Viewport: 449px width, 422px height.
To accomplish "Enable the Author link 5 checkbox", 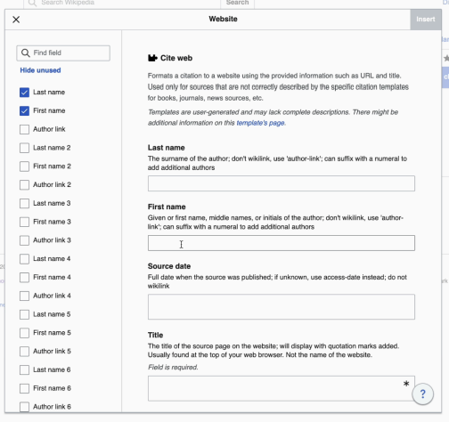I will tap(24, 351).
